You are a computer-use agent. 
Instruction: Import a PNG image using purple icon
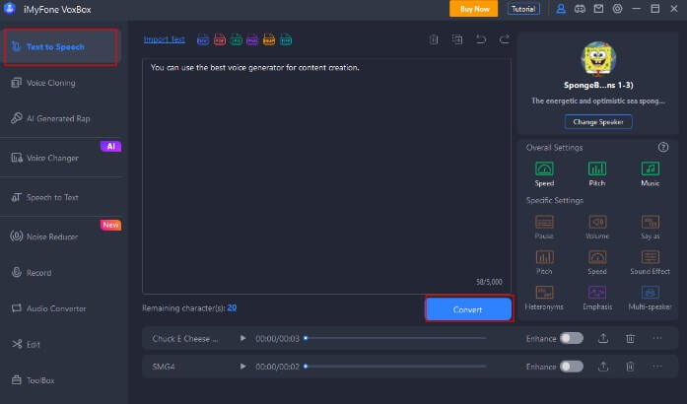(x=252, y=39)
